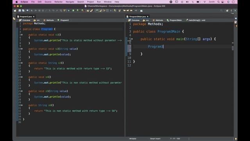Click the highlighted Program3 class name
250x141 pixels.
47,29
